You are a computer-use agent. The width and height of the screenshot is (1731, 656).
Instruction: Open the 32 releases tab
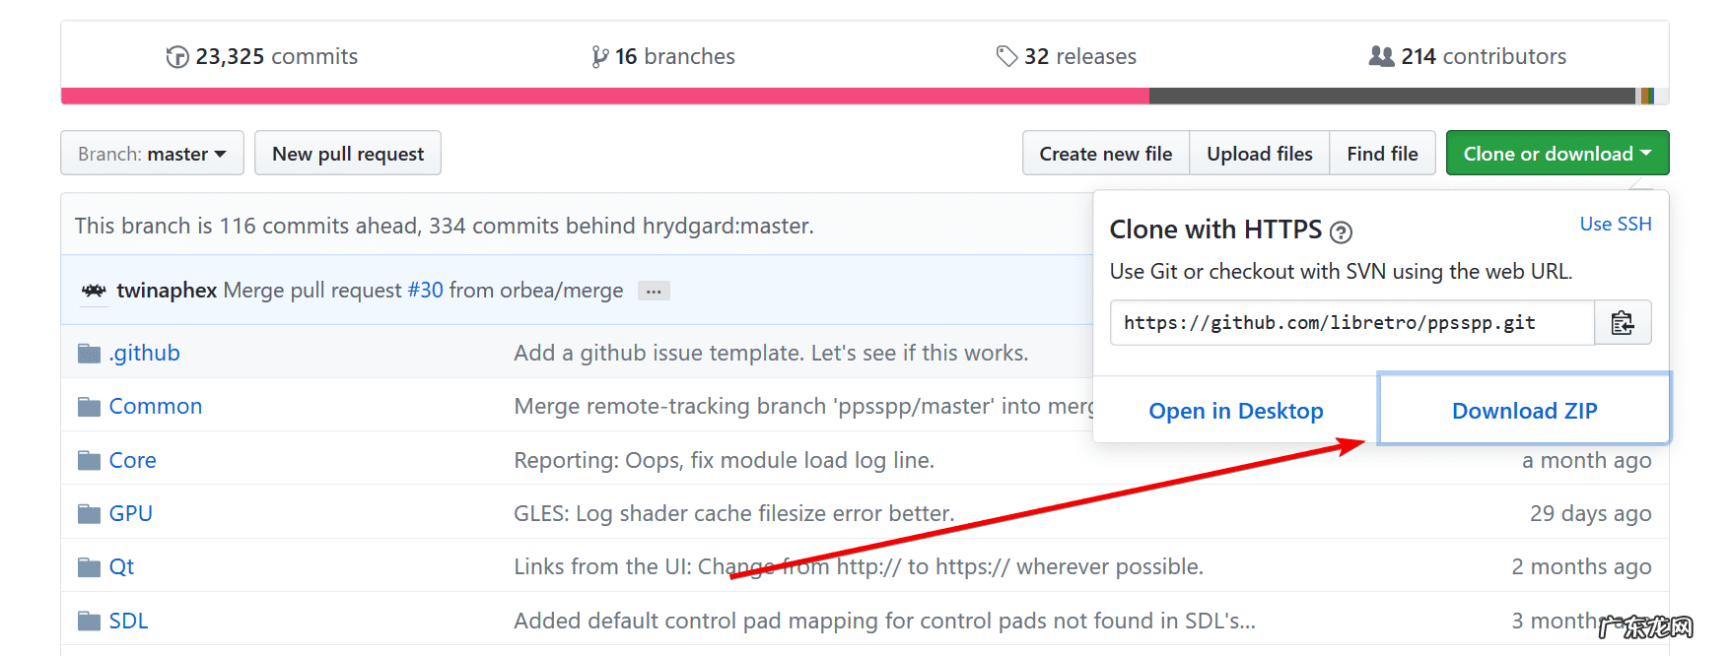(x=1067, y=56)
